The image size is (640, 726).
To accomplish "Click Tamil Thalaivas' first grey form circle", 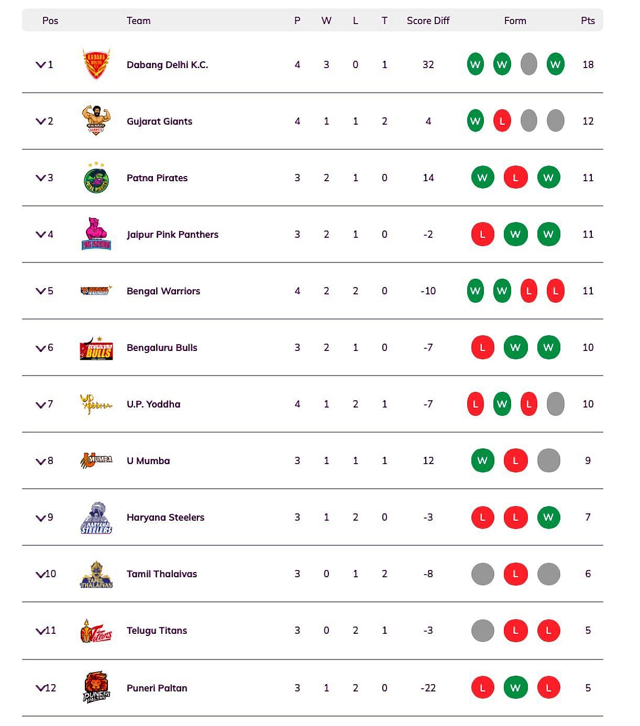I will 483,574.
